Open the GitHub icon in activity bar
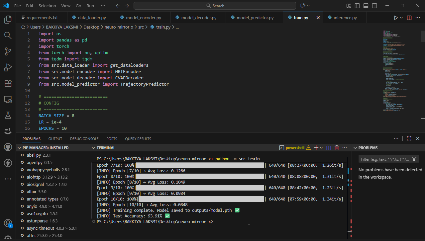425x241 pixels. tap(8, 147)
